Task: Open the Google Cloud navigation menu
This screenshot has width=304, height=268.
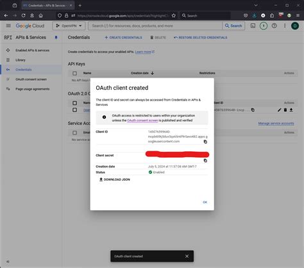Action: (x=8, y=26)
